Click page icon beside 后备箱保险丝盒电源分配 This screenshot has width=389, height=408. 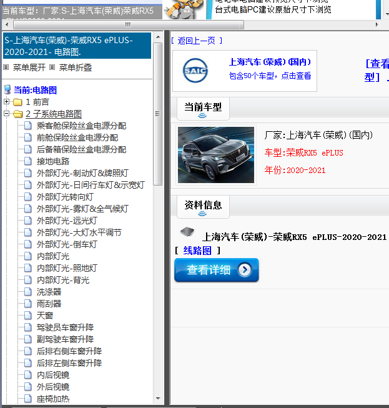(x=28, y=149)
